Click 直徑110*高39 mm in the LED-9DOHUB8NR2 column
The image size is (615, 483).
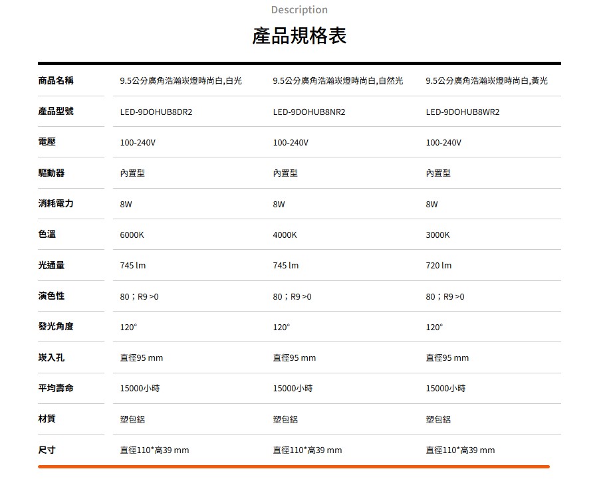pyautogui.click(x=307, y=450)
